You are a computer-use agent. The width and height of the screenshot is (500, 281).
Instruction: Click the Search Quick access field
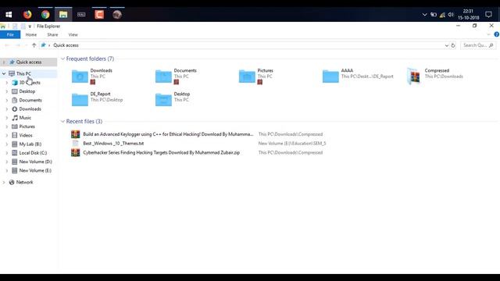478,45
